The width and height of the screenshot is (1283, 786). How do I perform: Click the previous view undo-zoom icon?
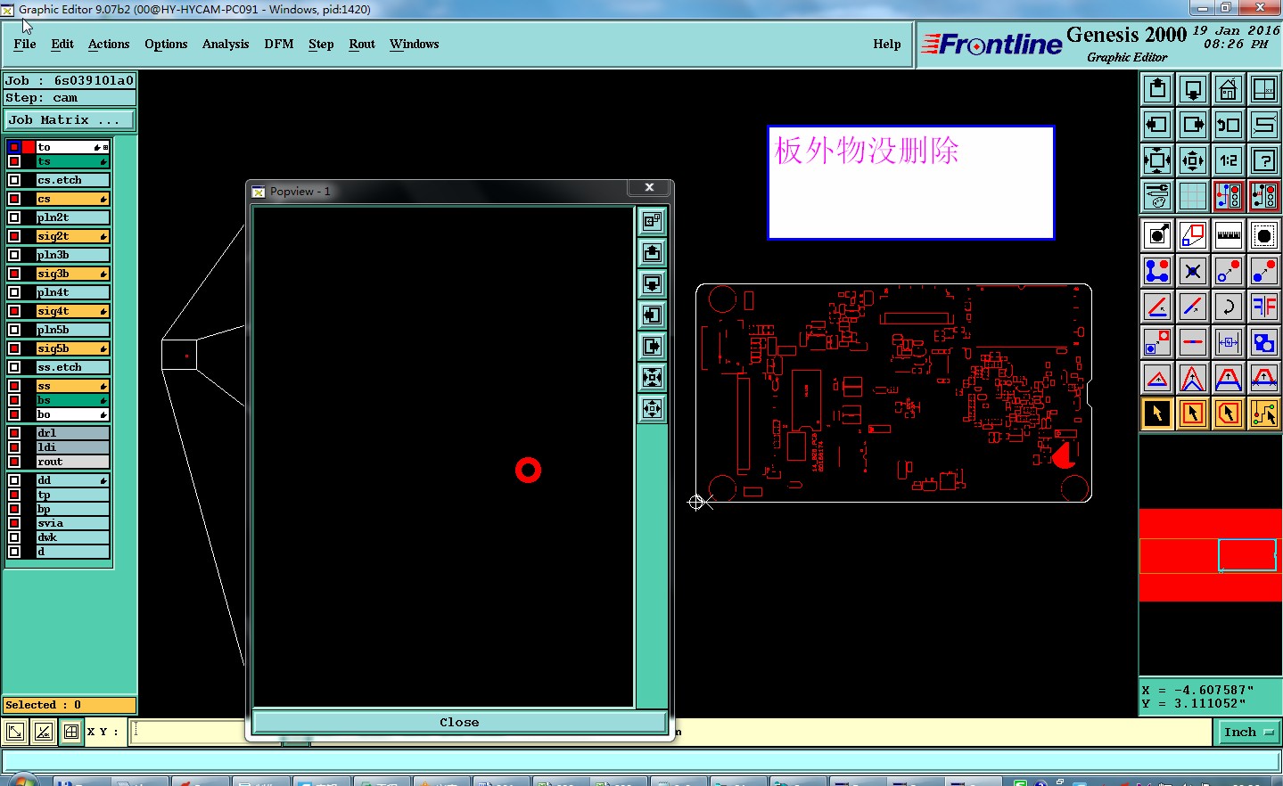1229,125
